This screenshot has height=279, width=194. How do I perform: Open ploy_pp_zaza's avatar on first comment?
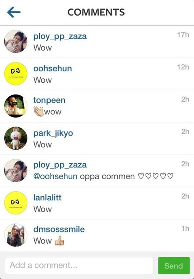click(x=16, y=41)
